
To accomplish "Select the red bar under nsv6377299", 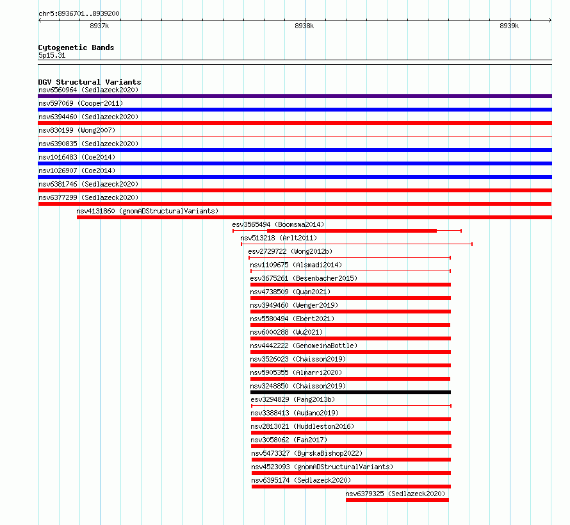I will pyautogui.click(x=295, y=204).
